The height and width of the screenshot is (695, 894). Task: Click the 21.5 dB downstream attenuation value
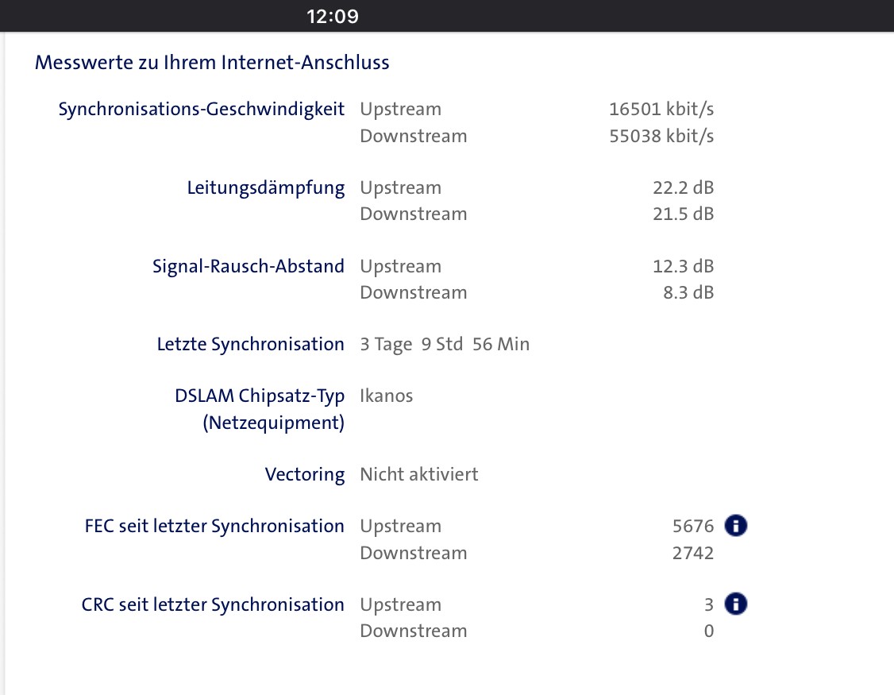click(x=683, y=214)
